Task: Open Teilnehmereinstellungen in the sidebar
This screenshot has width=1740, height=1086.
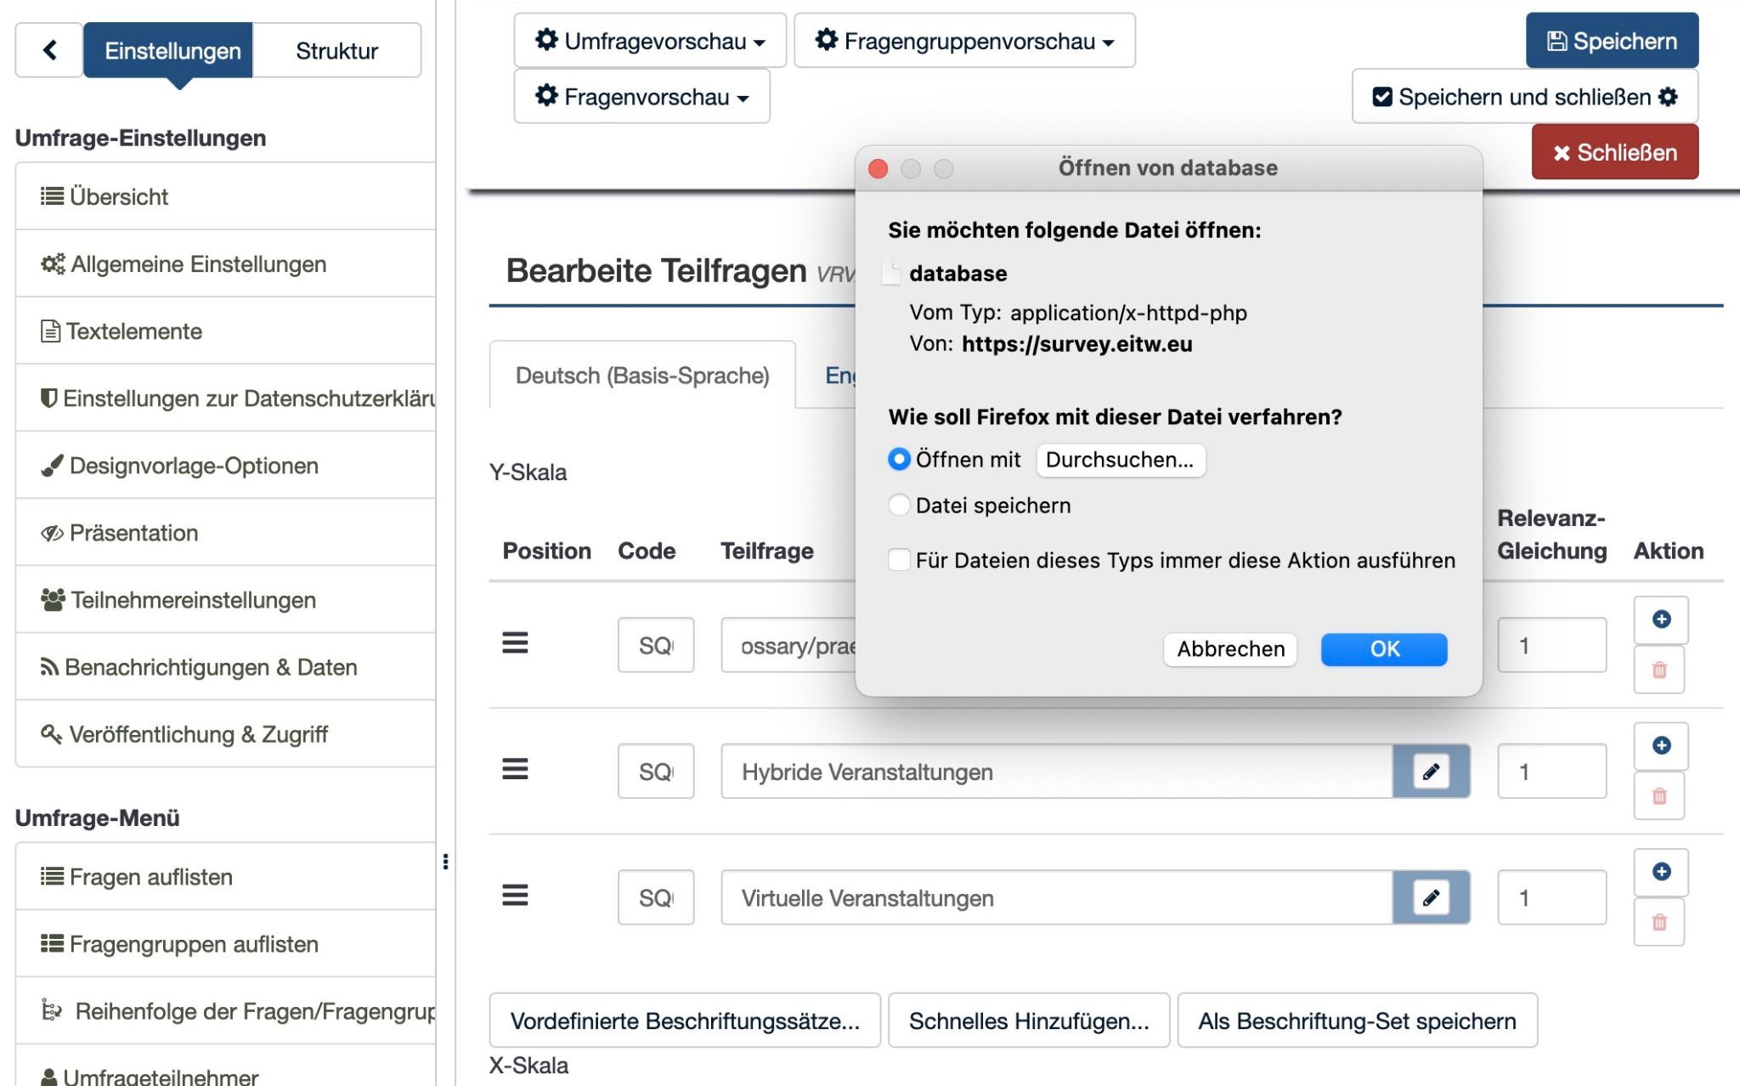Action: click(x=193, y=600)
